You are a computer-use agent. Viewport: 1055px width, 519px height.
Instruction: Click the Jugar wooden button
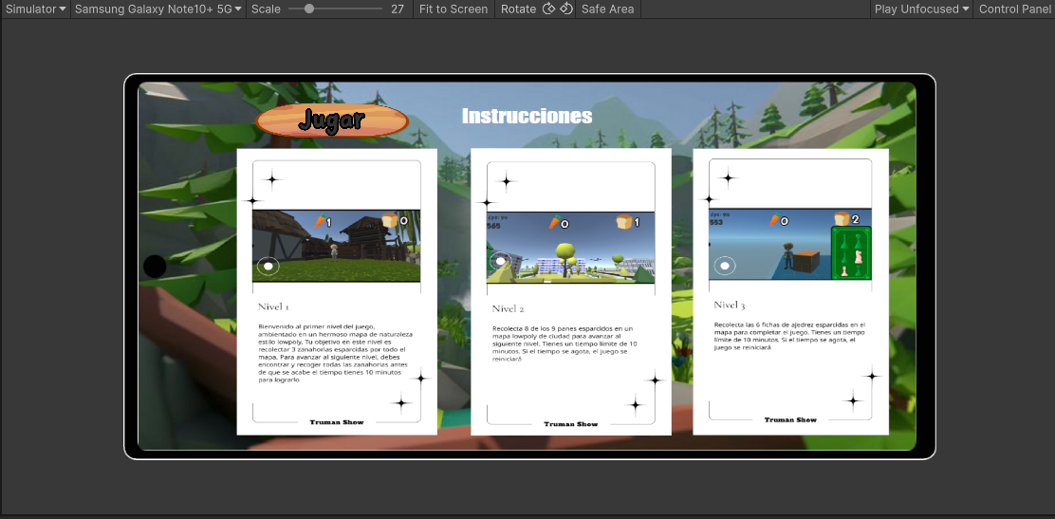tap(332, 120)
